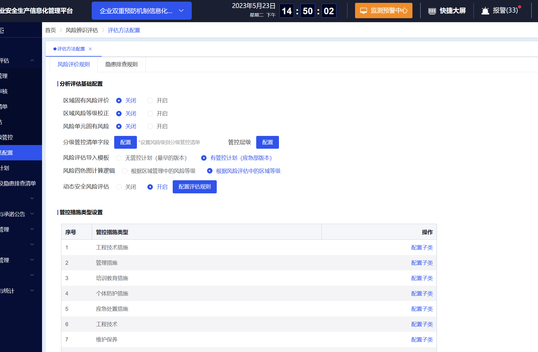The width and height of the screenshot is (538, 352).
Task: Click 配置子类 for 个体防护措施
Action: point(422,294)
